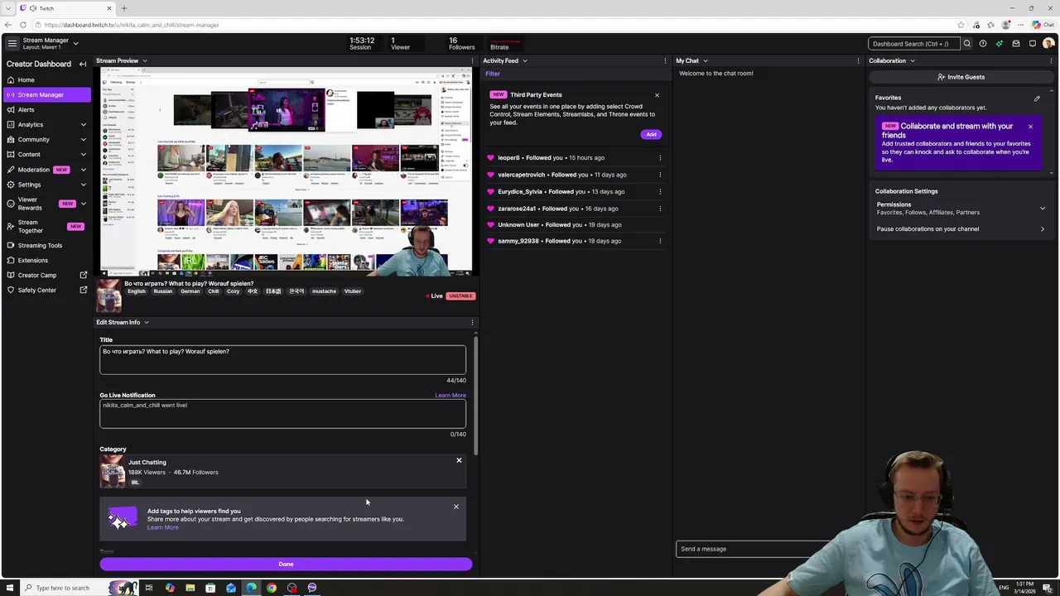Expand the Community section
Screen dimensions: 1060x596
(46, 139)
